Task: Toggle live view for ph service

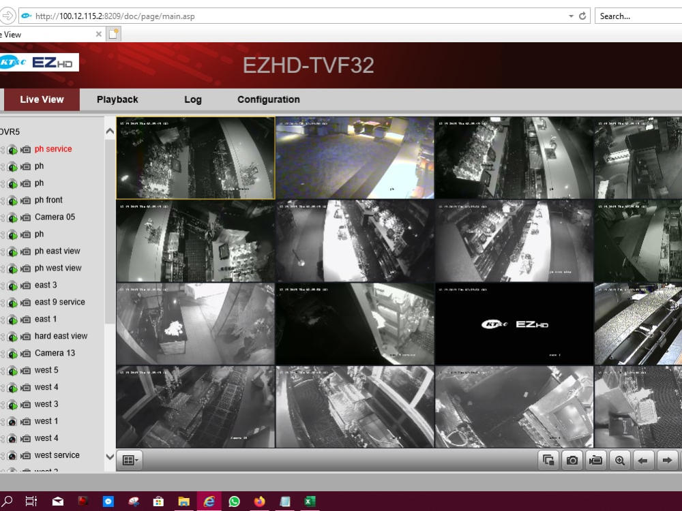Action: point(12,150)
